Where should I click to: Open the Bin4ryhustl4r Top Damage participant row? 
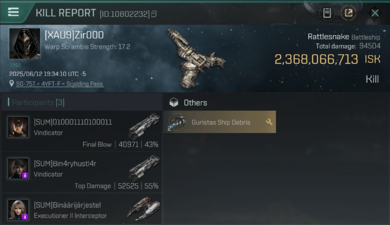(82, 172)
